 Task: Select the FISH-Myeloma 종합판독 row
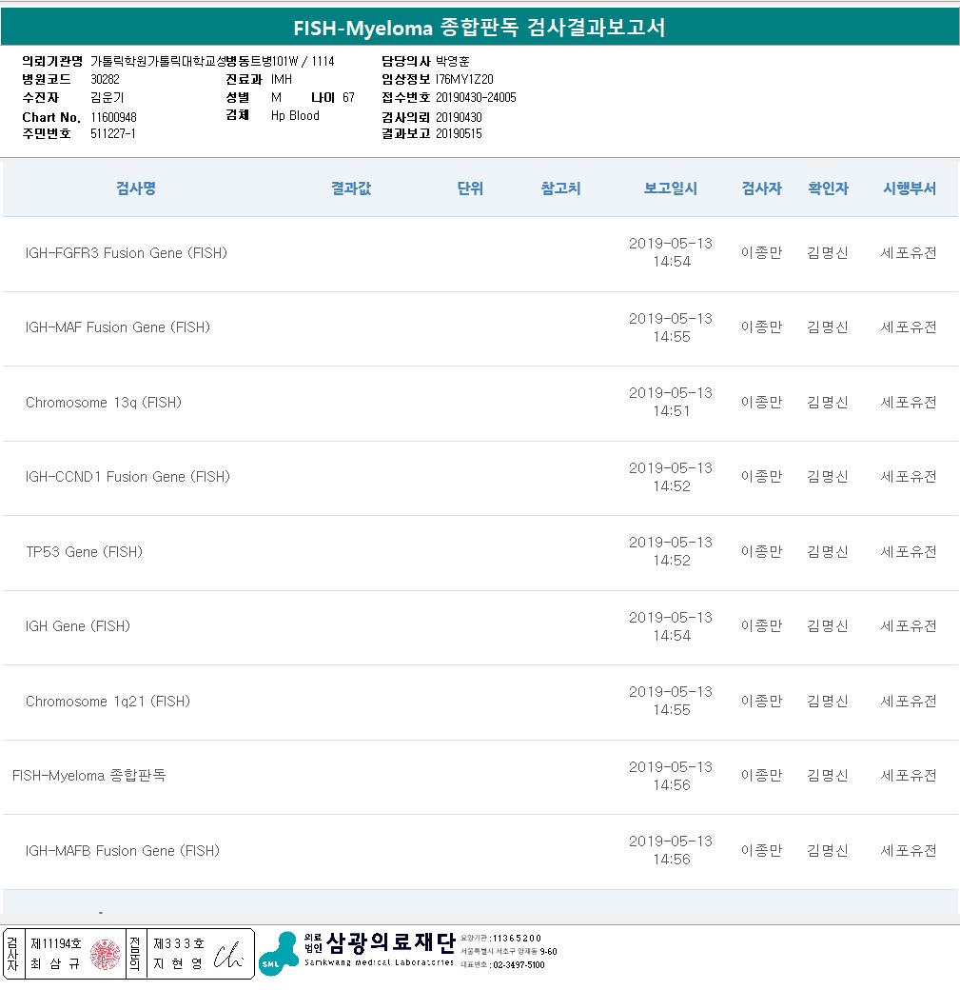(x=89, y=776)
